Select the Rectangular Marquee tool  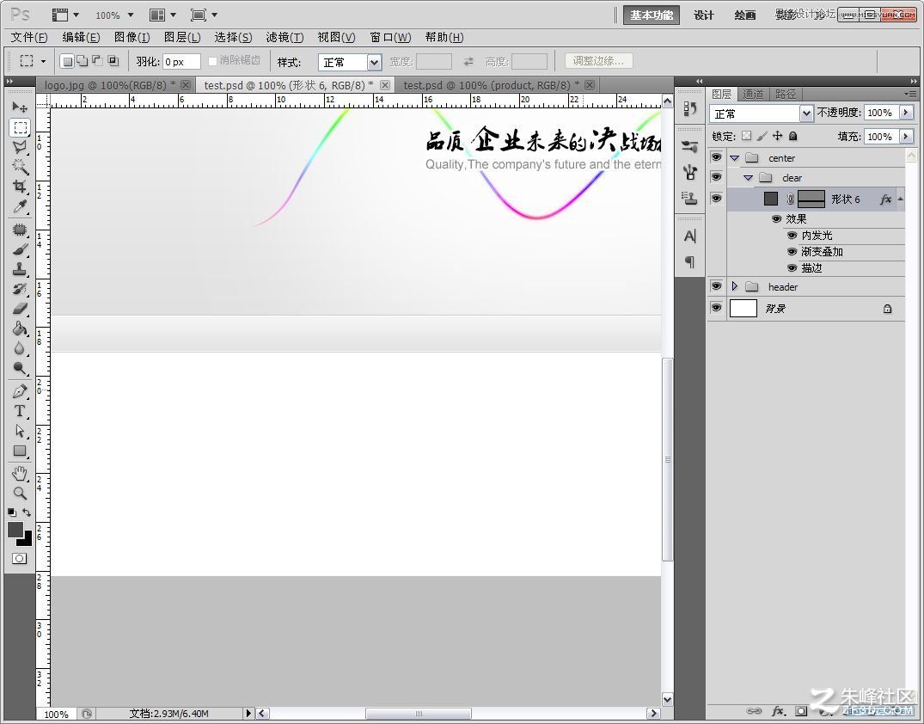click(20, 127)
